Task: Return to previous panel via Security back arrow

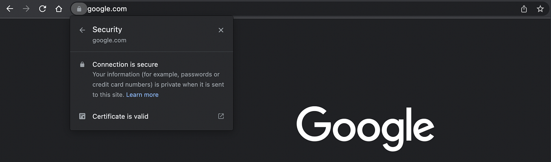Action: tap(82, 30)
